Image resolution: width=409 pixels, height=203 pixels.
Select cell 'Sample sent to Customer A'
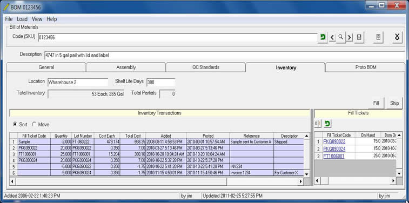click(251, 142)
